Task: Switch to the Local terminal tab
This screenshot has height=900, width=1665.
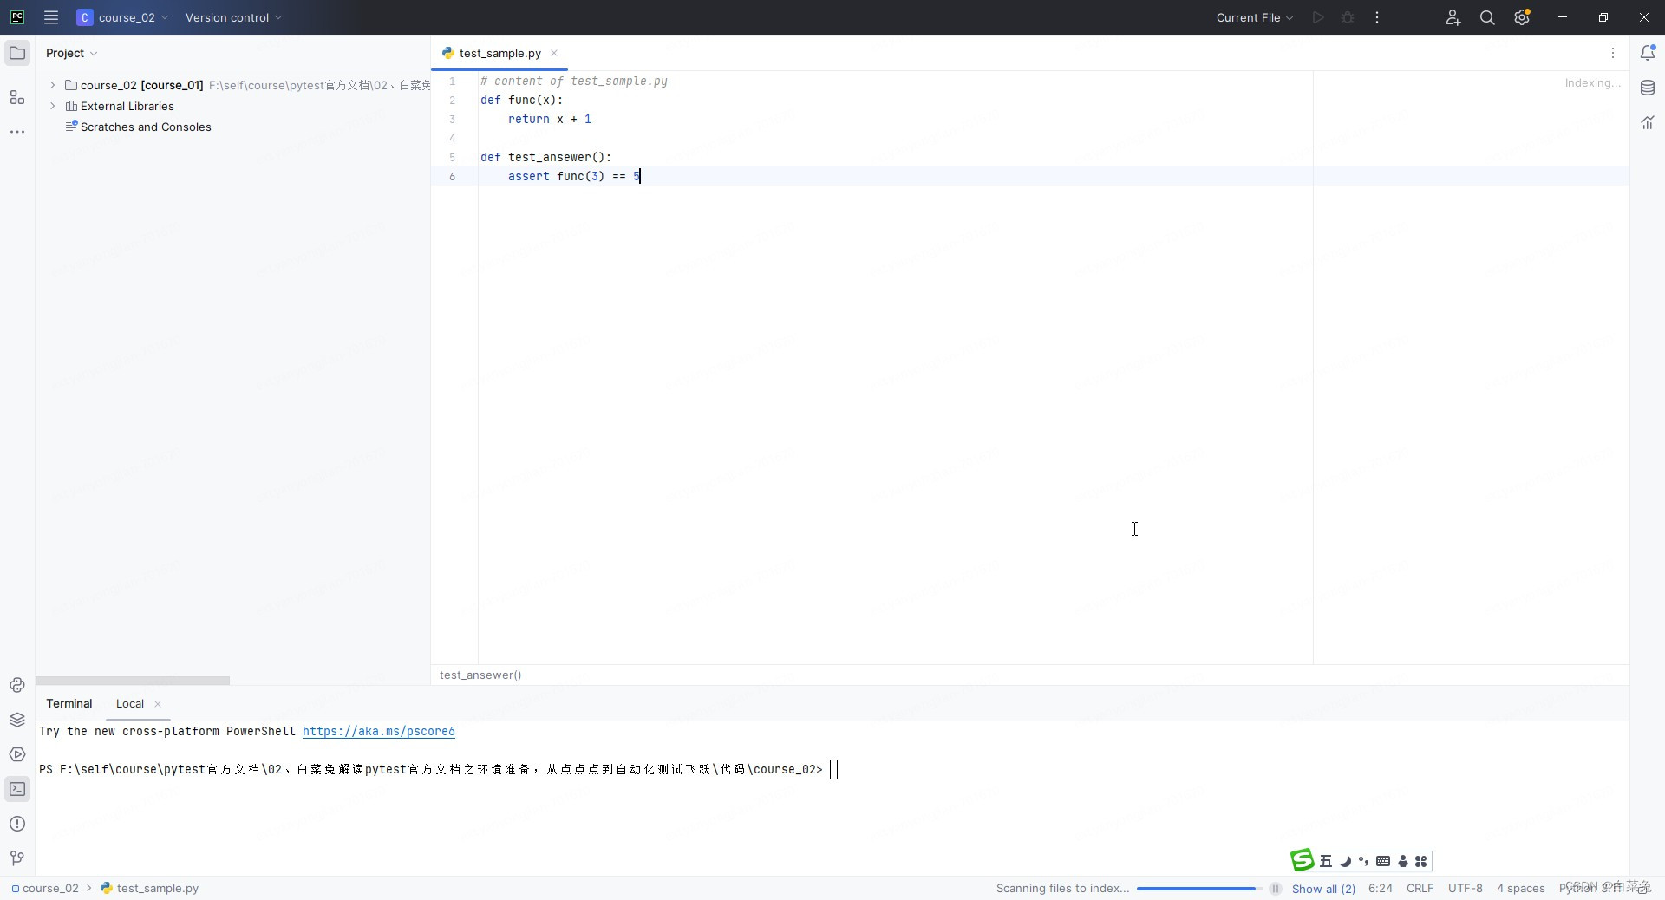Action: [130, 703]
